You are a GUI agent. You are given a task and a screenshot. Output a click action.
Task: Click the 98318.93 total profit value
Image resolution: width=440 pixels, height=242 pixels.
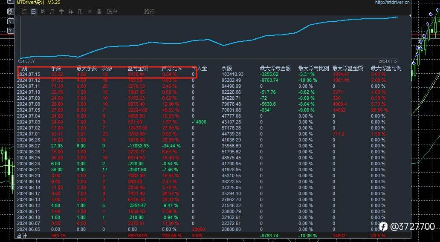coord(137,236)
